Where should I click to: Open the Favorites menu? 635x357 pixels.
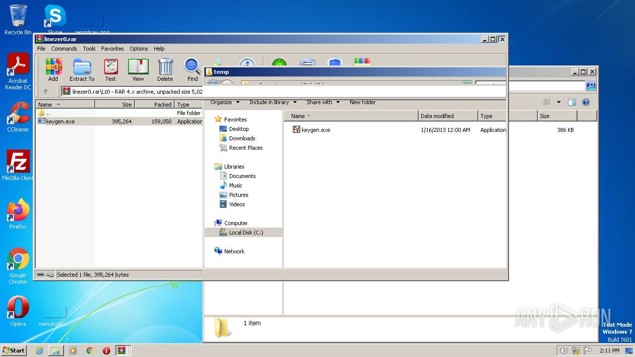click(113, 49)
